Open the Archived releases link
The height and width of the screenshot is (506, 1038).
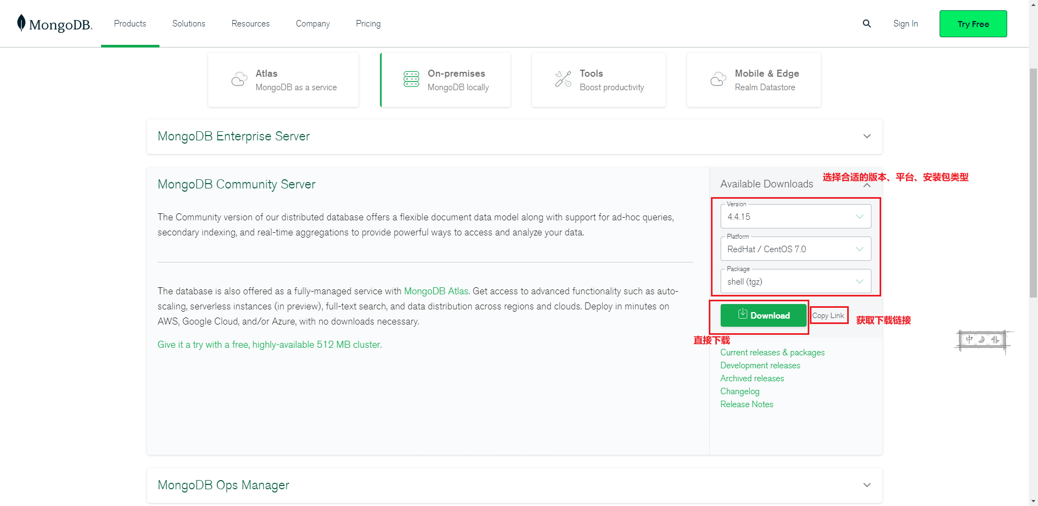point(752,379)
